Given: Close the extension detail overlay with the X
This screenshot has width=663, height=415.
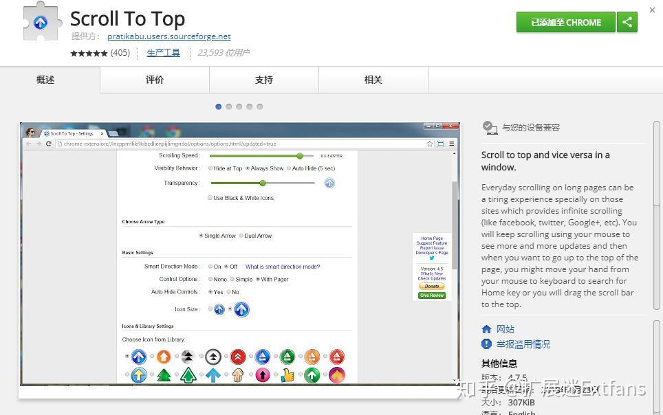Looking at the screenshot, I should pos(652,10).
